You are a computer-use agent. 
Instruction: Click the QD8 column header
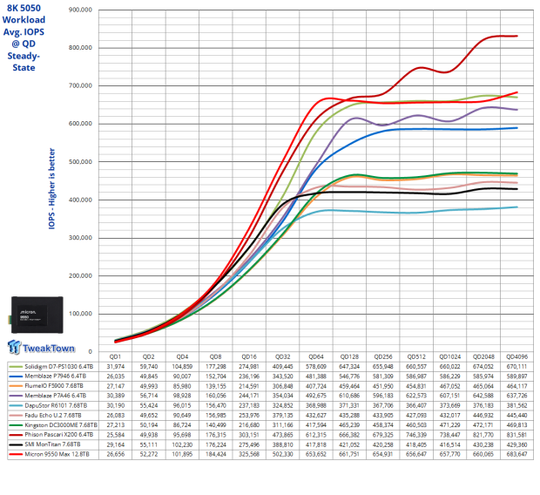[x=216, y=356]
